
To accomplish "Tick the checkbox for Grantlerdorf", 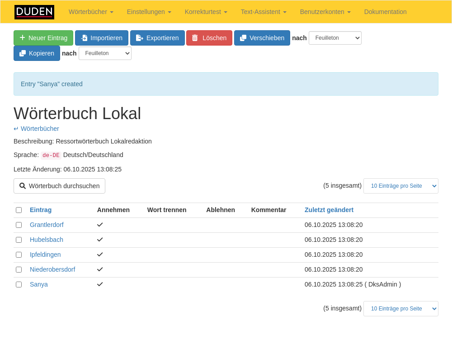I will point(19,225).
